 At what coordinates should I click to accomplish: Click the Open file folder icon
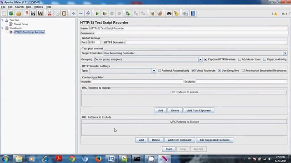coord(19,13)
